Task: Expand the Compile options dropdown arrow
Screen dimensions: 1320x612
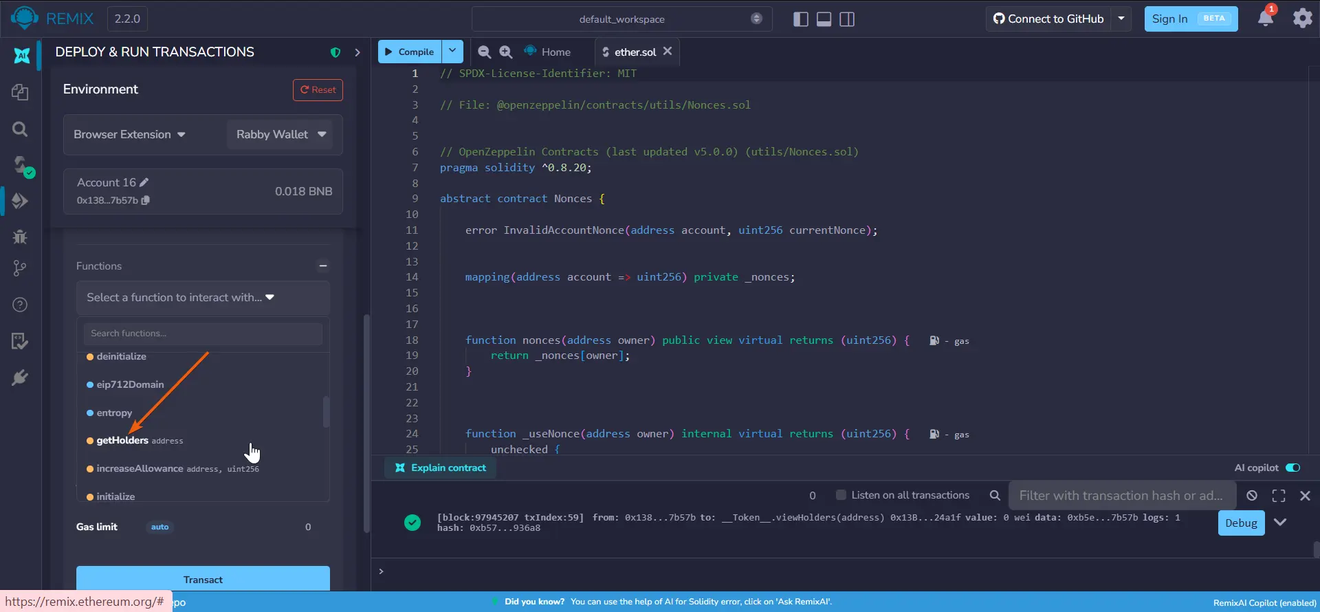Action: [x=452, y=52]
